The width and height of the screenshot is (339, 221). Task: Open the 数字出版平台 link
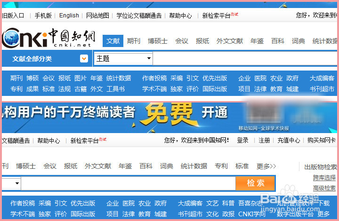(295, 214)
